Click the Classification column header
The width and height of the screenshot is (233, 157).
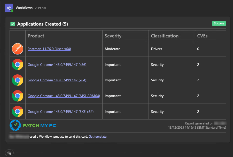(x=165, y=36)
